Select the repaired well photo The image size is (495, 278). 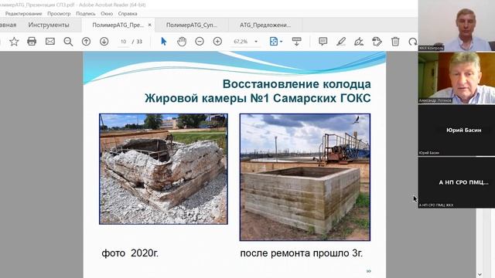click(305, 177)
